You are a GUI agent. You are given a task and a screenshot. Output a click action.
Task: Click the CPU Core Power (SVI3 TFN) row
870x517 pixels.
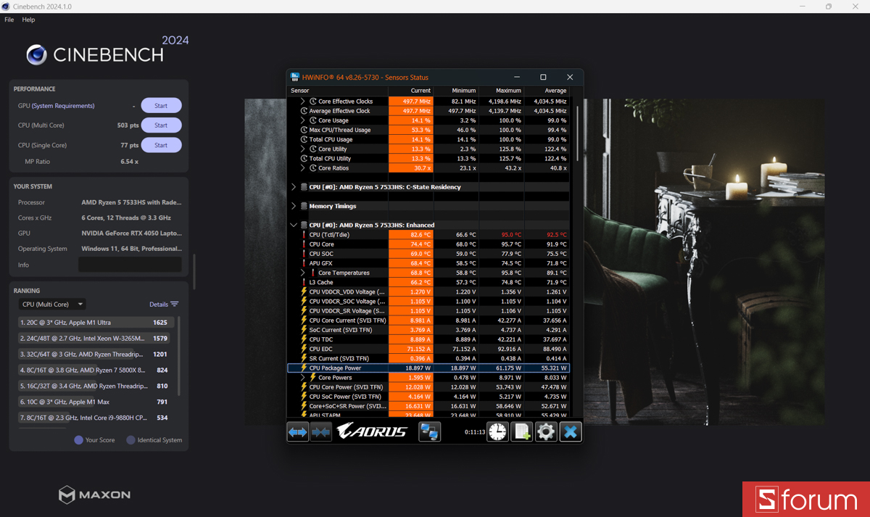coord(428,387)
